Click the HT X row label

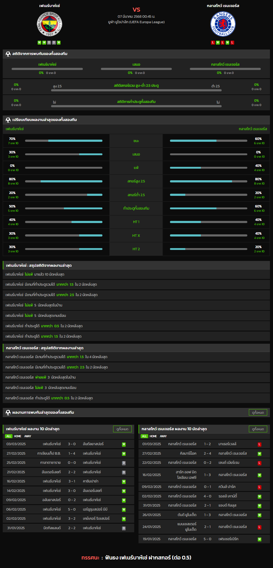(136, 236)
